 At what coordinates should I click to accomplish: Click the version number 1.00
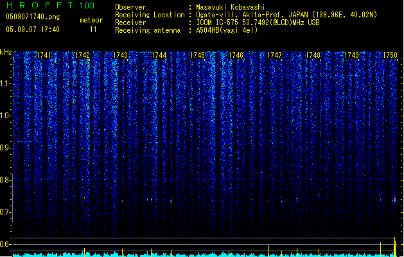(87, 6)
